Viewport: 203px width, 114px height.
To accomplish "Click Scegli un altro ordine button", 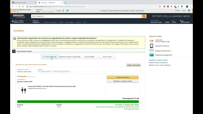I will (x=134, y=65).
